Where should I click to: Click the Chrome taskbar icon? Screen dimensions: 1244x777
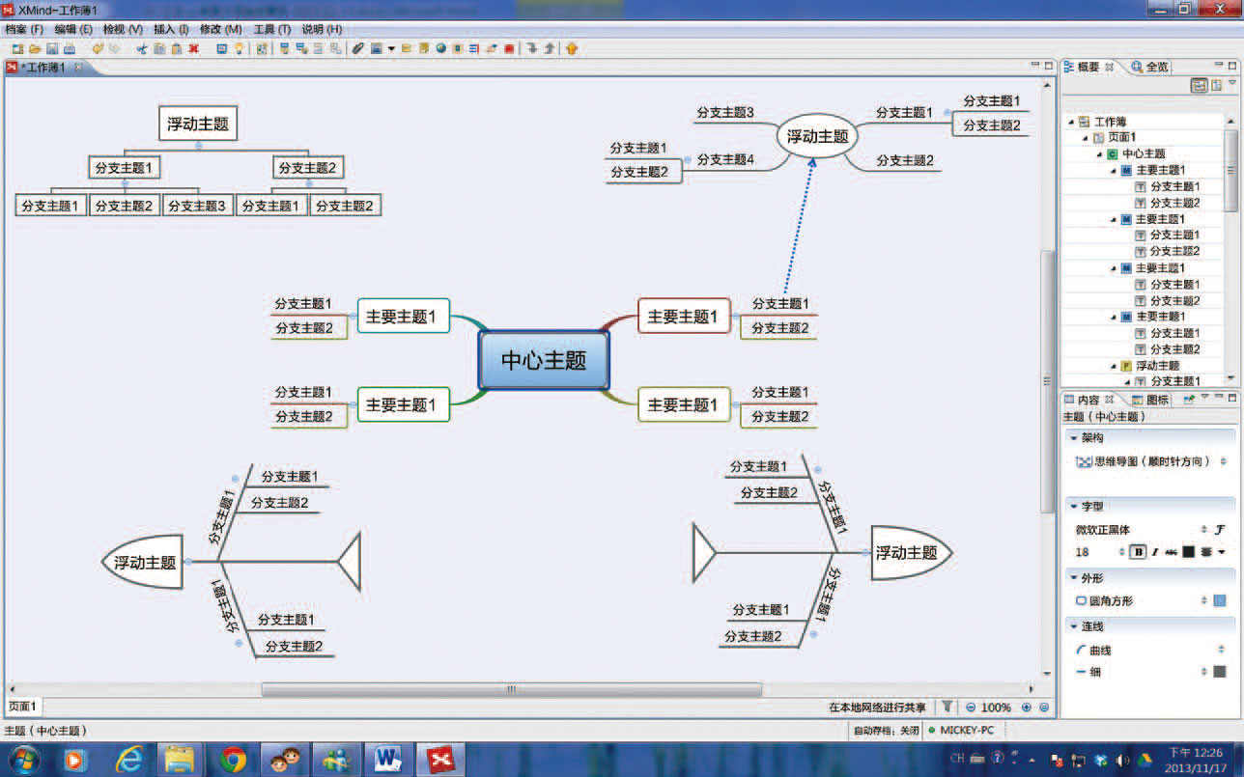[233, 760]
